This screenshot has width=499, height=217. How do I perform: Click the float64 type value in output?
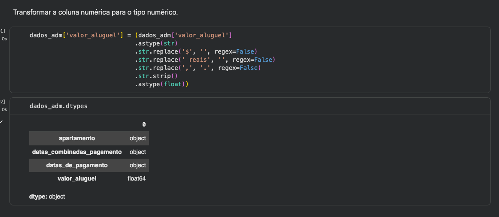(137, 178)
